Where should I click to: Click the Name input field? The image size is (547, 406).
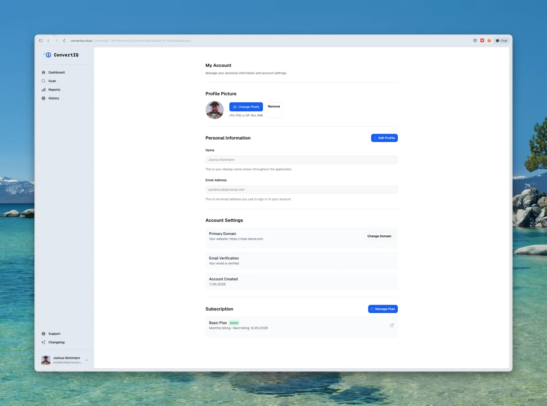(x=302, y=160)
